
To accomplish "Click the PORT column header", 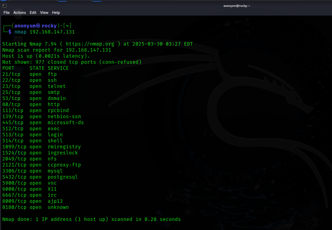I will coord(8,68).
